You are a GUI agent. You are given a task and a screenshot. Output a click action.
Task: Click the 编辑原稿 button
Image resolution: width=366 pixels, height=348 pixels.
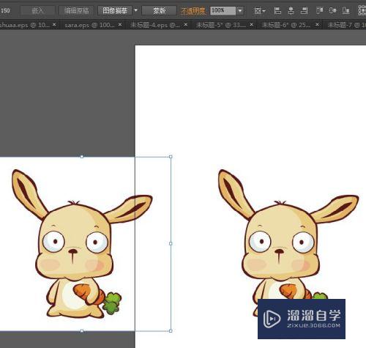click(76, 11)
